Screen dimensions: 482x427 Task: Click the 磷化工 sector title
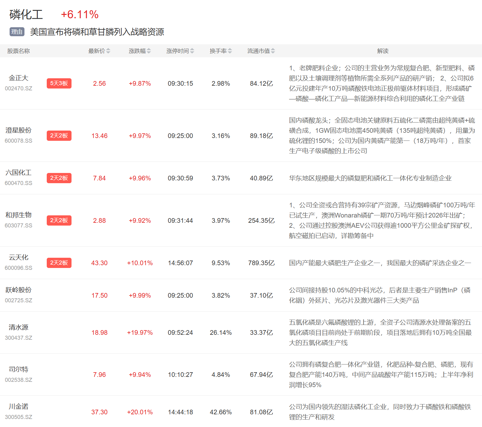point(26,15)
